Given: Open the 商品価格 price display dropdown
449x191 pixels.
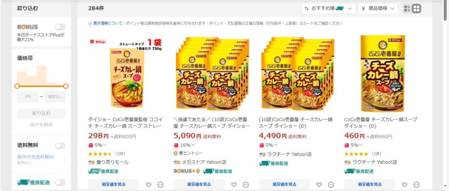Looking at the screenshot, I should point(378,9).
